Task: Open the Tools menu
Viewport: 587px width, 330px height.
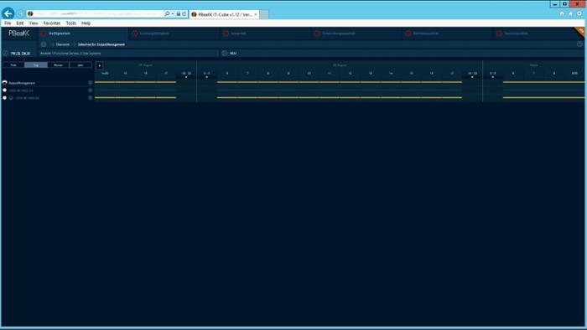Action: [x=71, y=23]
